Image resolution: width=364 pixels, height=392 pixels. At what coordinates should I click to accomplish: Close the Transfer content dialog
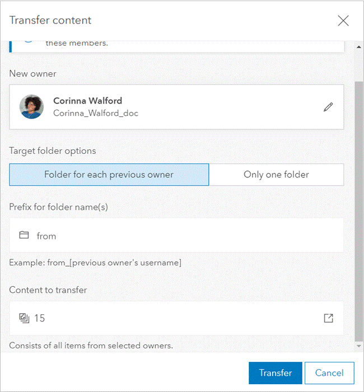[x=343, y=21]
